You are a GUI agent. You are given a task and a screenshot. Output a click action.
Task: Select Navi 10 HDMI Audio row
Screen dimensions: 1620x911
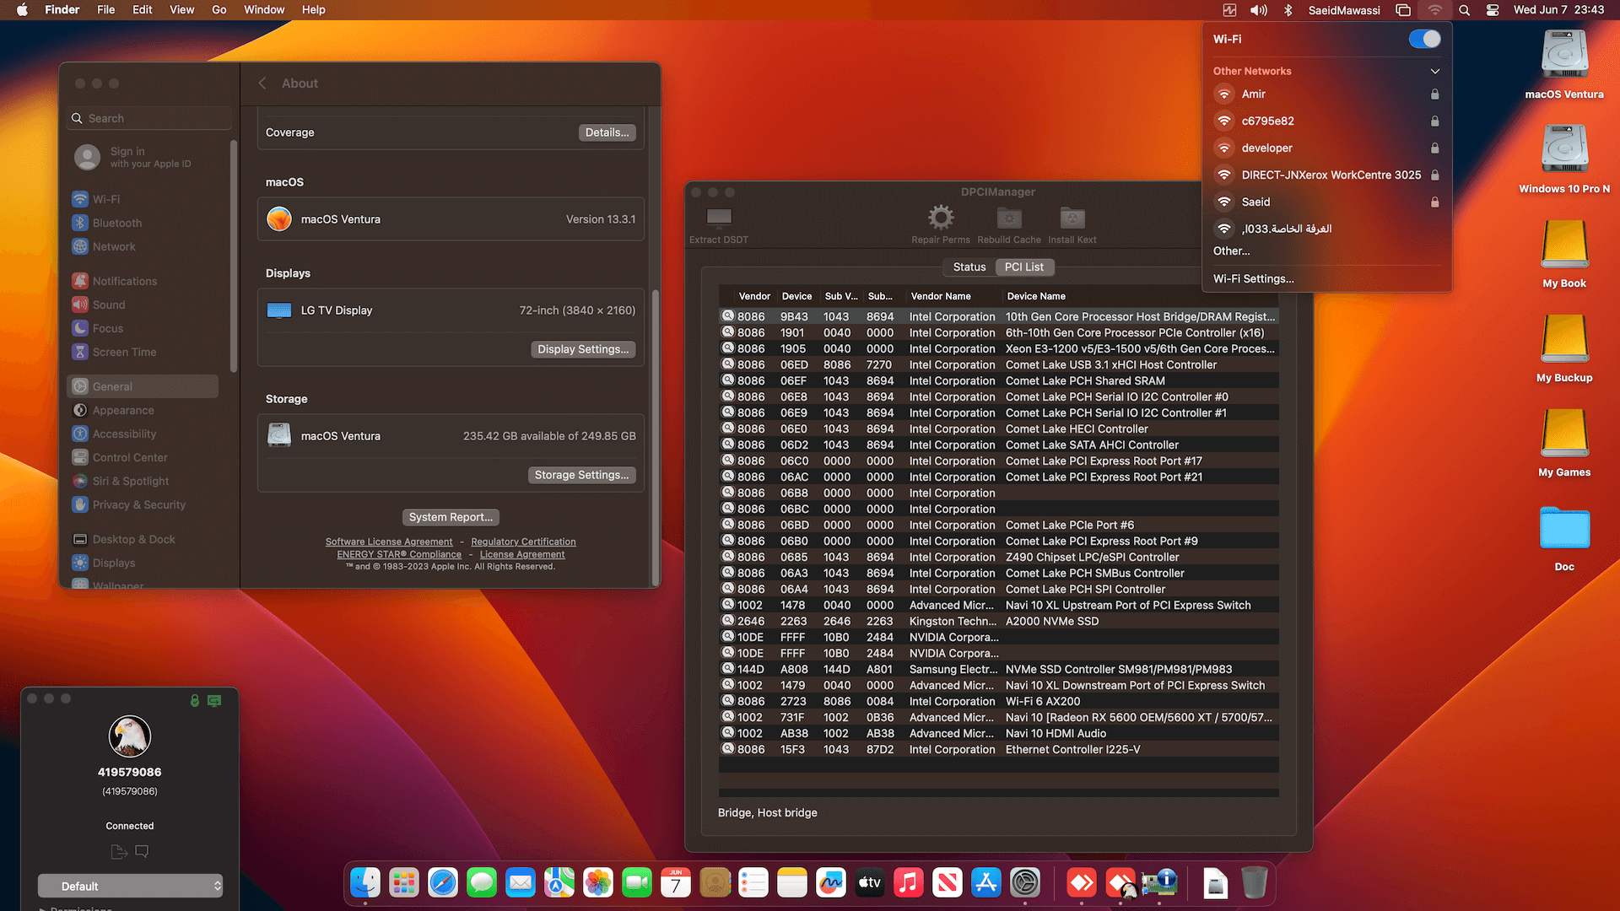pyautogui.click(x=999, y=733)
